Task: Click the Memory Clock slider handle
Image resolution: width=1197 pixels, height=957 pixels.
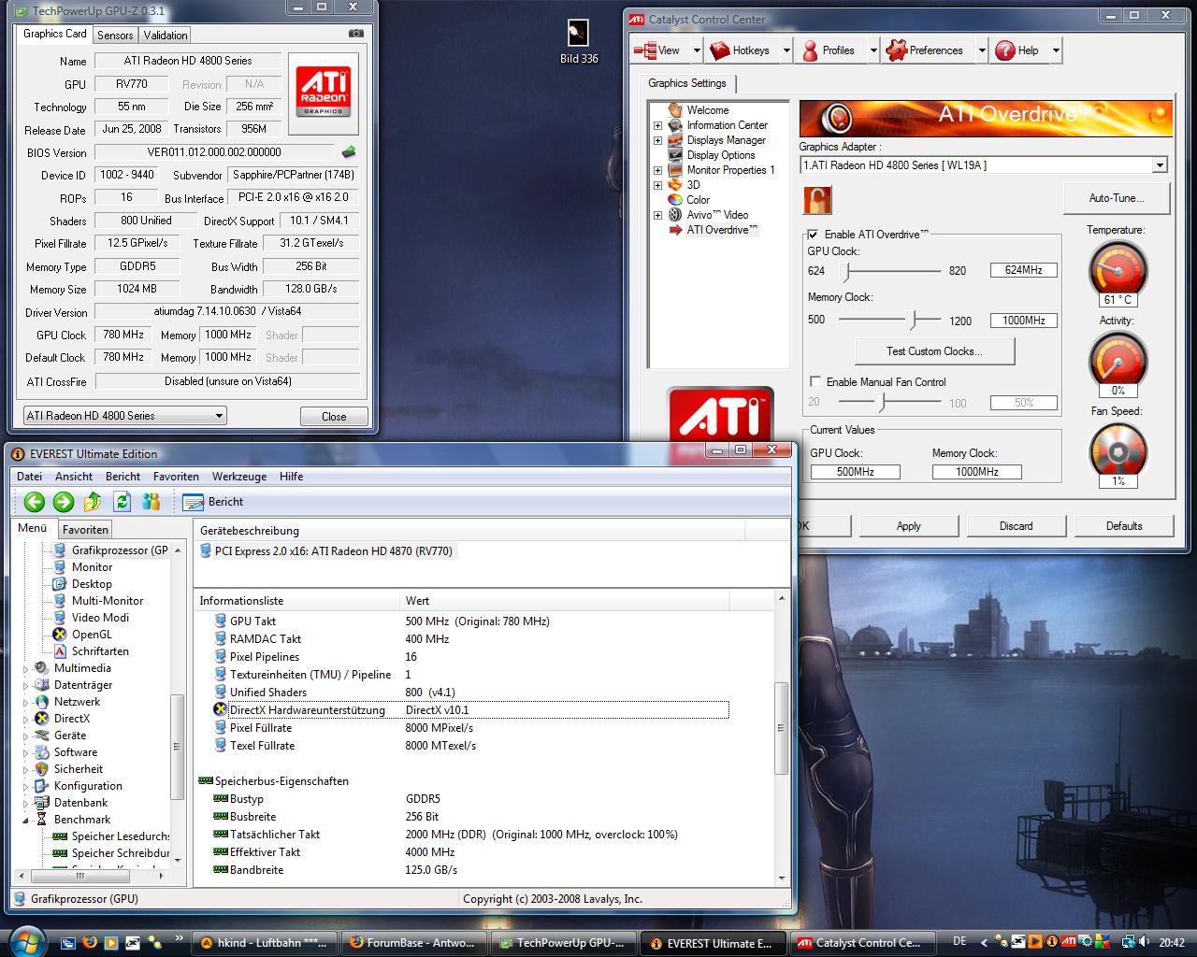Action: tap(914, 321)
